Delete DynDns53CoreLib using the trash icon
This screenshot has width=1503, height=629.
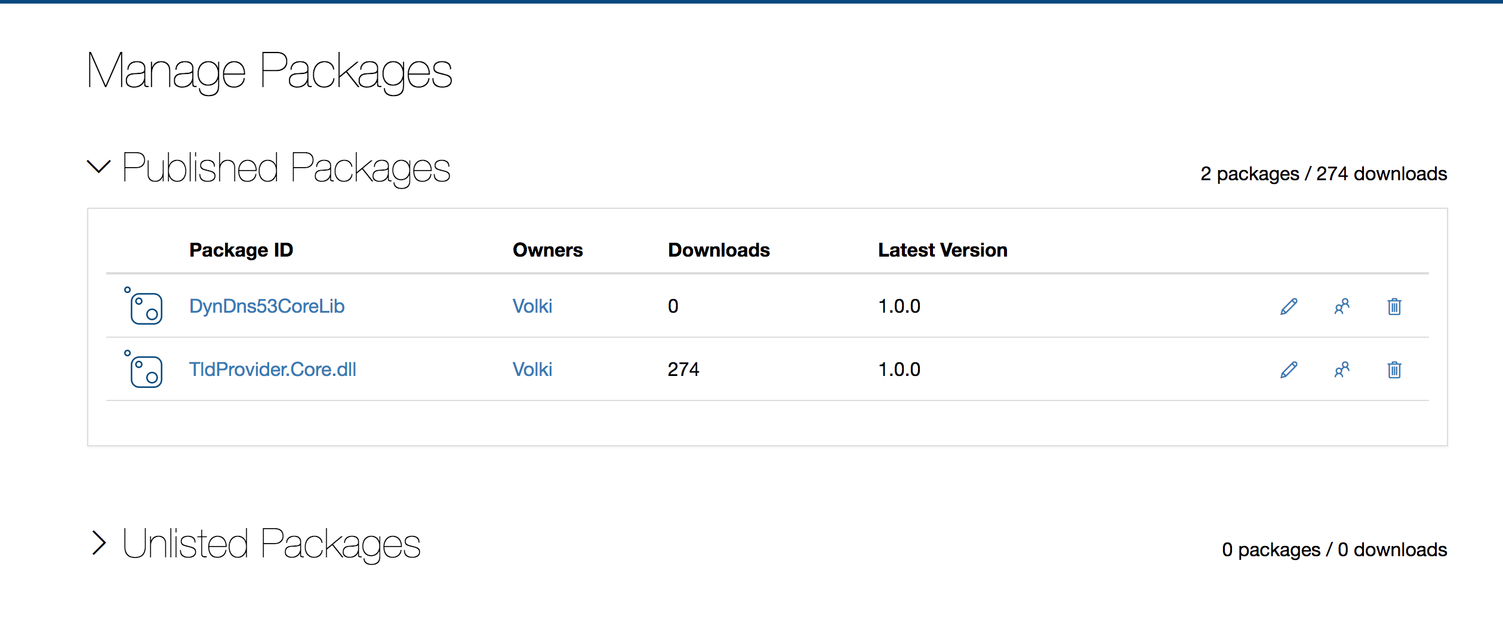click(1394, 307)
